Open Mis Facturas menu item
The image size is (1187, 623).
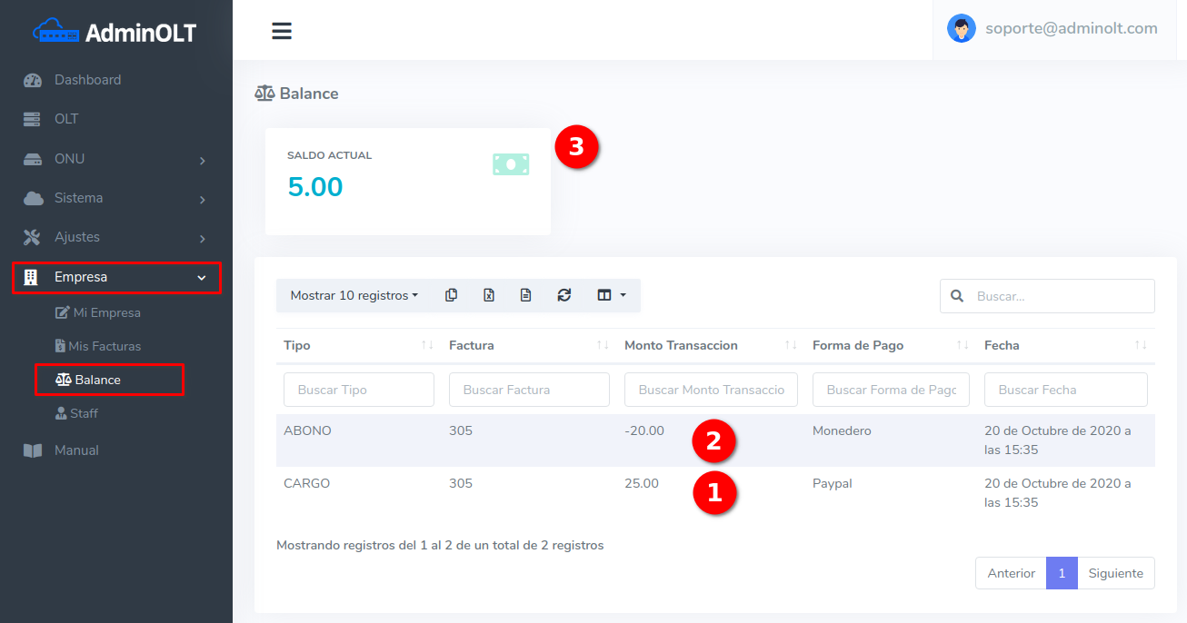point(104,346)
